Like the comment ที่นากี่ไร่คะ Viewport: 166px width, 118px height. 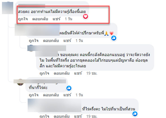[x=34, y=95]
